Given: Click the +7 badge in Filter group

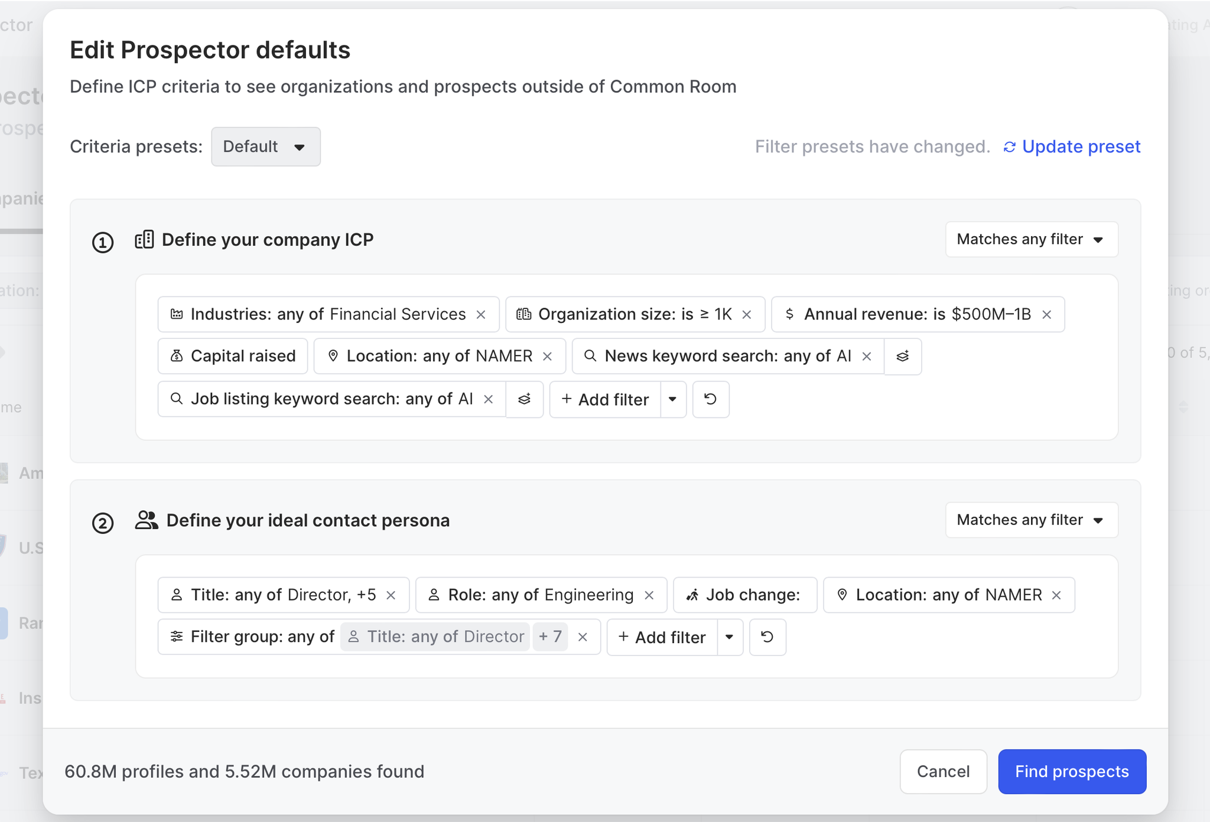Looking at the screenshot, I should (550, 637).
